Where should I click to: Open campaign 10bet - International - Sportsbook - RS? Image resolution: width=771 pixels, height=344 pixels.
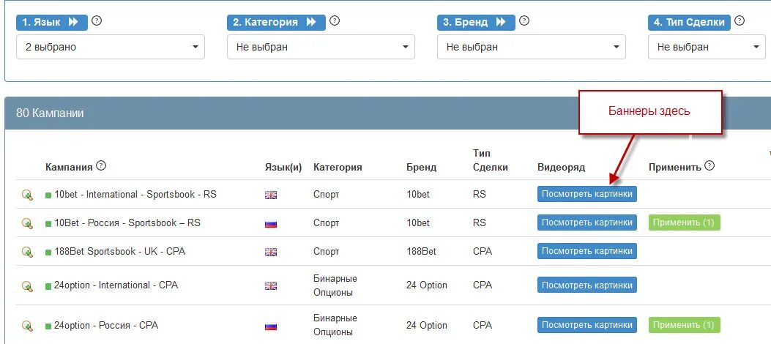[x=135, y=195]
